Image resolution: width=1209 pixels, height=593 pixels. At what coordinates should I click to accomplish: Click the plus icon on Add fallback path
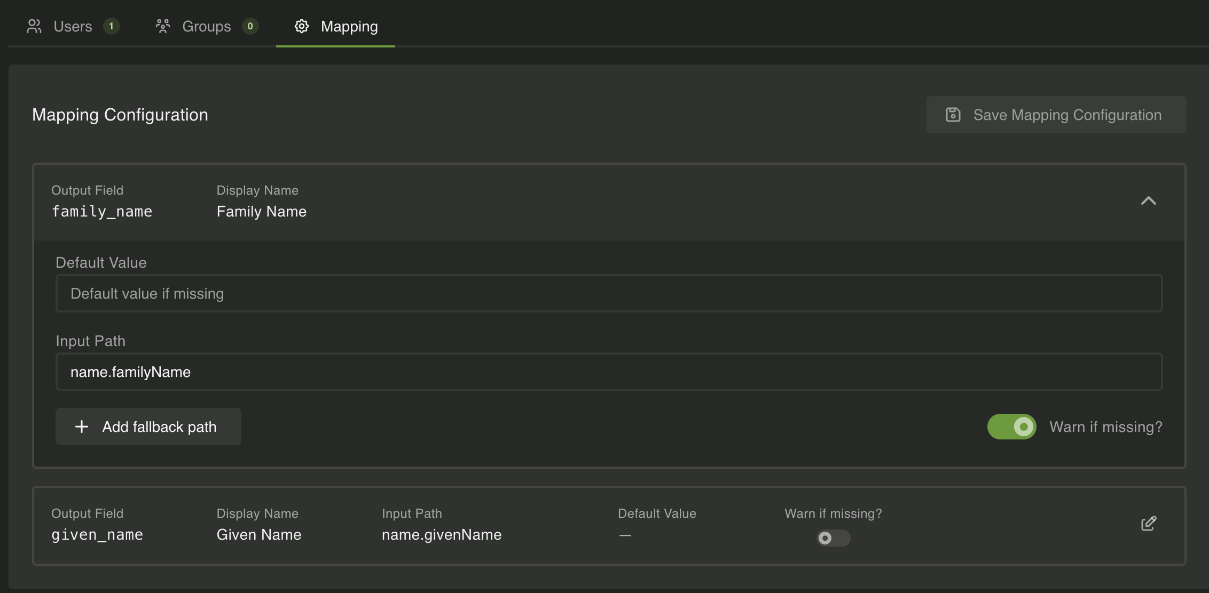click(81, 427)
